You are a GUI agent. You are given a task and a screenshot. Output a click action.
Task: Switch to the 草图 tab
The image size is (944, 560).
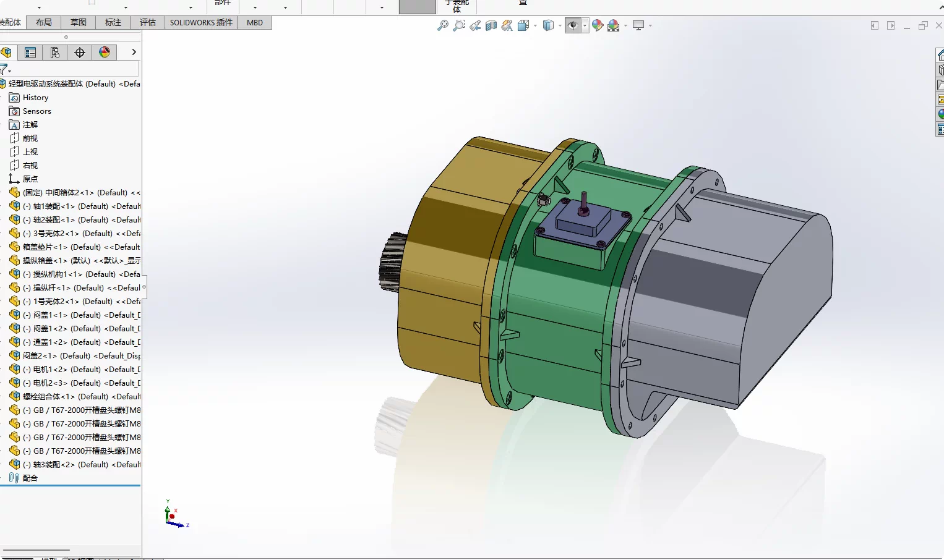79,22
